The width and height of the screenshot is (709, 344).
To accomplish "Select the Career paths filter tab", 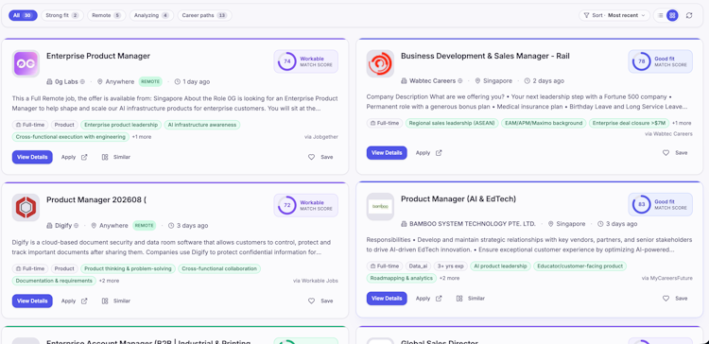I will click(x=204, y=15).
